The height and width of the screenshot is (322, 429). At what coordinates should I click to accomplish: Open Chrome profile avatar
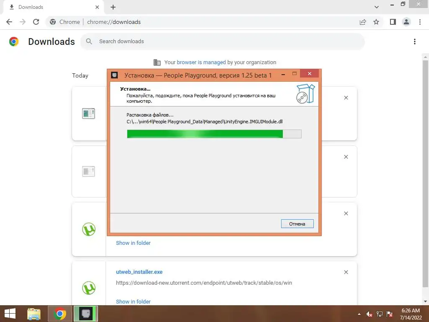coord(406,22)
